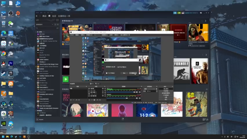This screenshot has height=139, width=247.
Task: Open OBS 帮助 menu
Action: point(116,35)
